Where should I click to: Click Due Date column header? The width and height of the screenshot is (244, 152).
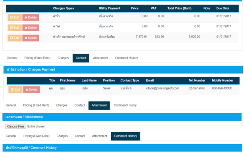coord(223,8)
